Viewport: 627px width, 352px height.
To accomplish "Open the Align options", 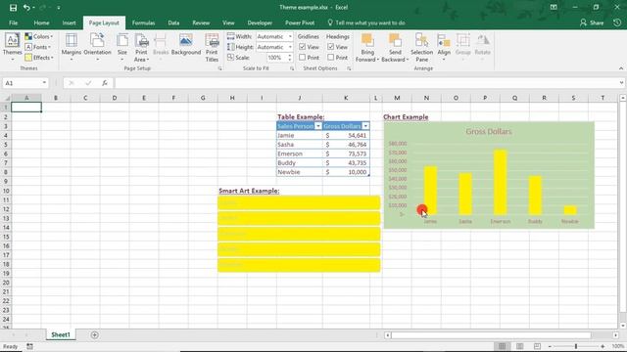I will tap(444, 47).
